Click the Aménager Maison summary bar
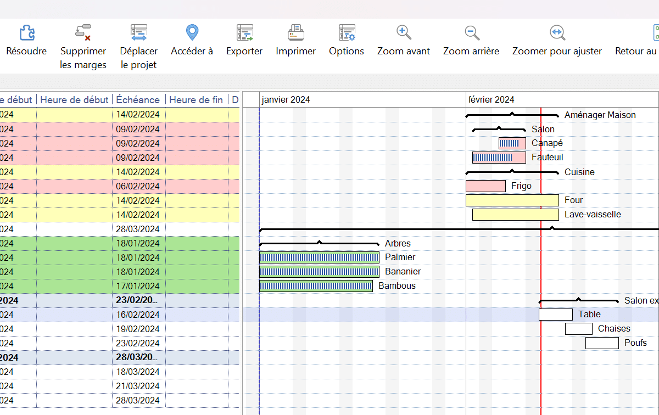This screenshot has height=415, width=659. click(x=512, y=115)
